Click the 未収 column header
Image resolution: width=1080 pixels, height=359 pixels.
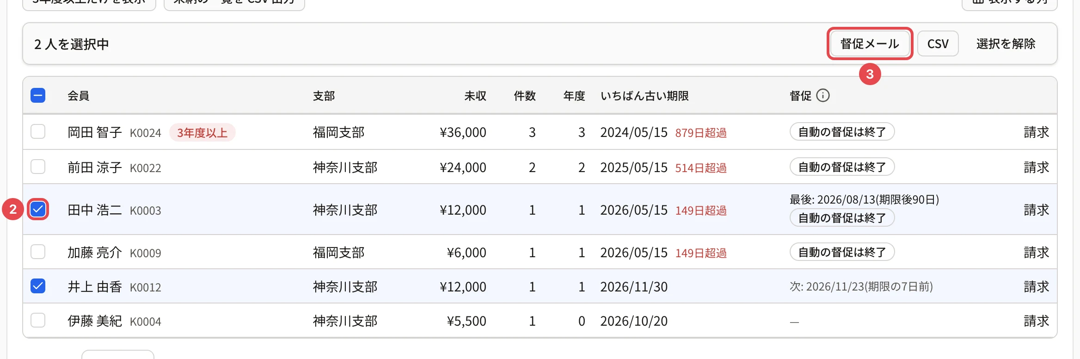pos(475,96)
